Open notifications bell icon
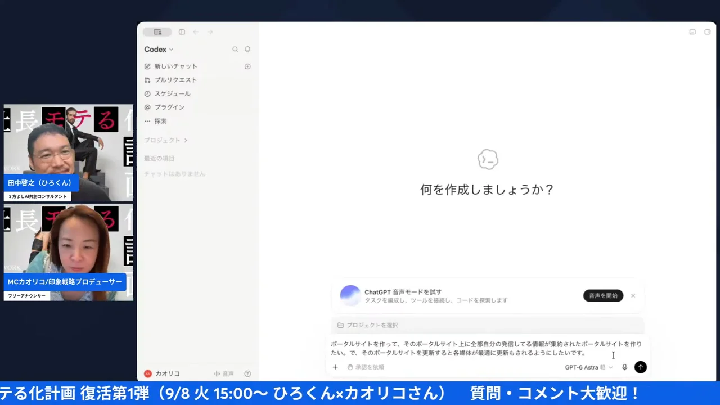The width and height of the screenshot is (720, 405). coord(247,49)
